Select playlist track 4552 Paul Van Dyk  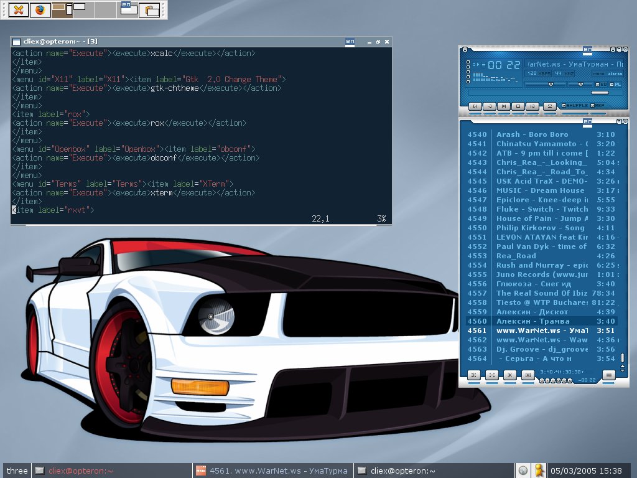[x=541, y=246]
